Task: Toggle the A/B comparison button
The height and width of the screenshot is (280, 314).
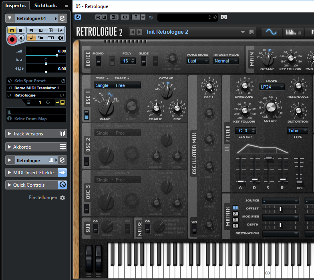Action: pos(115,17)
